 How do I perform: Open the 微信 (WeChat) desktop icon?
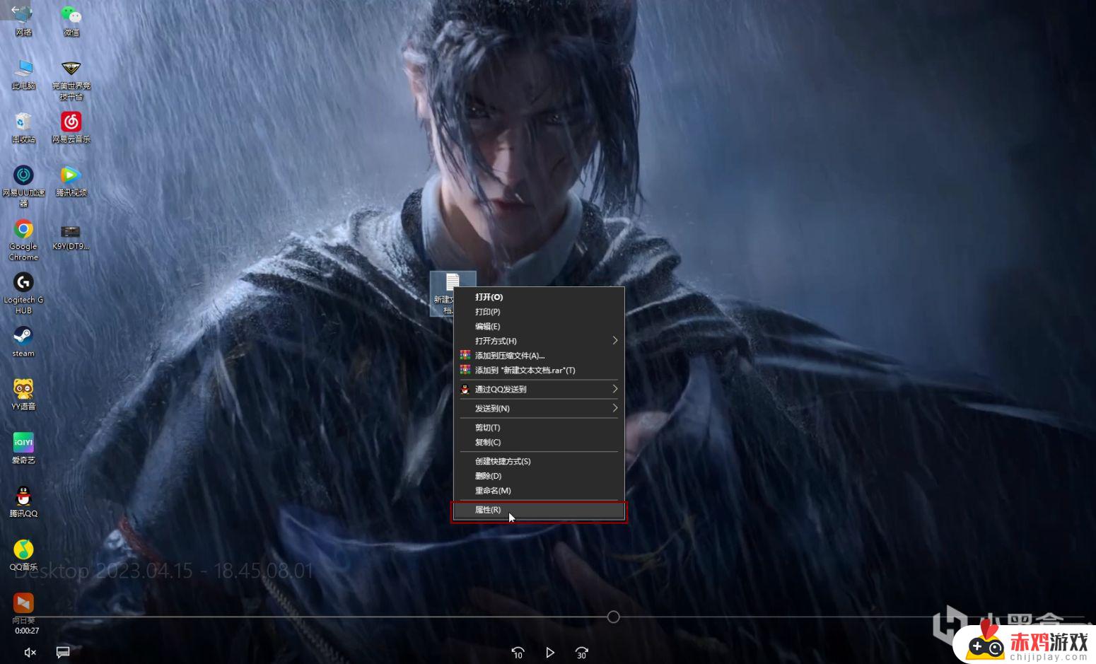(71, 21)
